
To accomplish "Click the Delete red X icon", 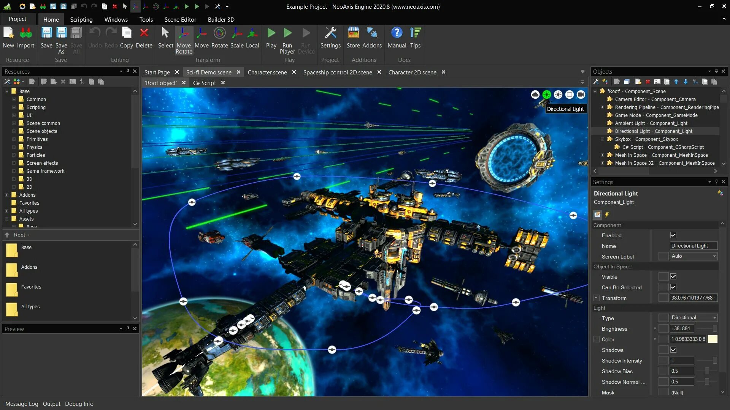I will click(x=144, y=33).
